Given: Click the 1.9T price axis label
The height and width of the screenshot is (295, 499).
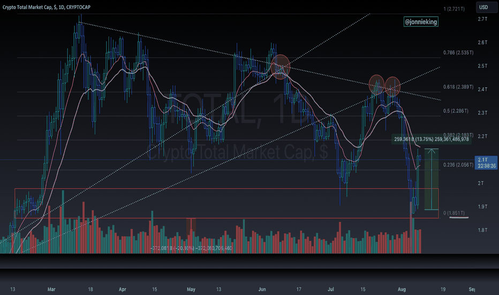Looking at the screenshot, I should pyautogui.click(x=482, y=206).
